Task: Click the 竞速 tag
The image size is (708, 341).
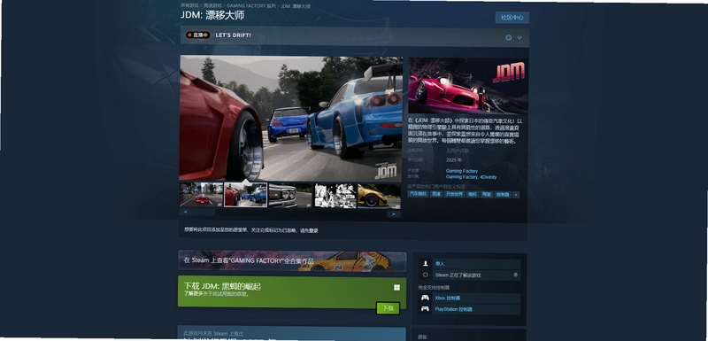Action: (x=435, y=194)
